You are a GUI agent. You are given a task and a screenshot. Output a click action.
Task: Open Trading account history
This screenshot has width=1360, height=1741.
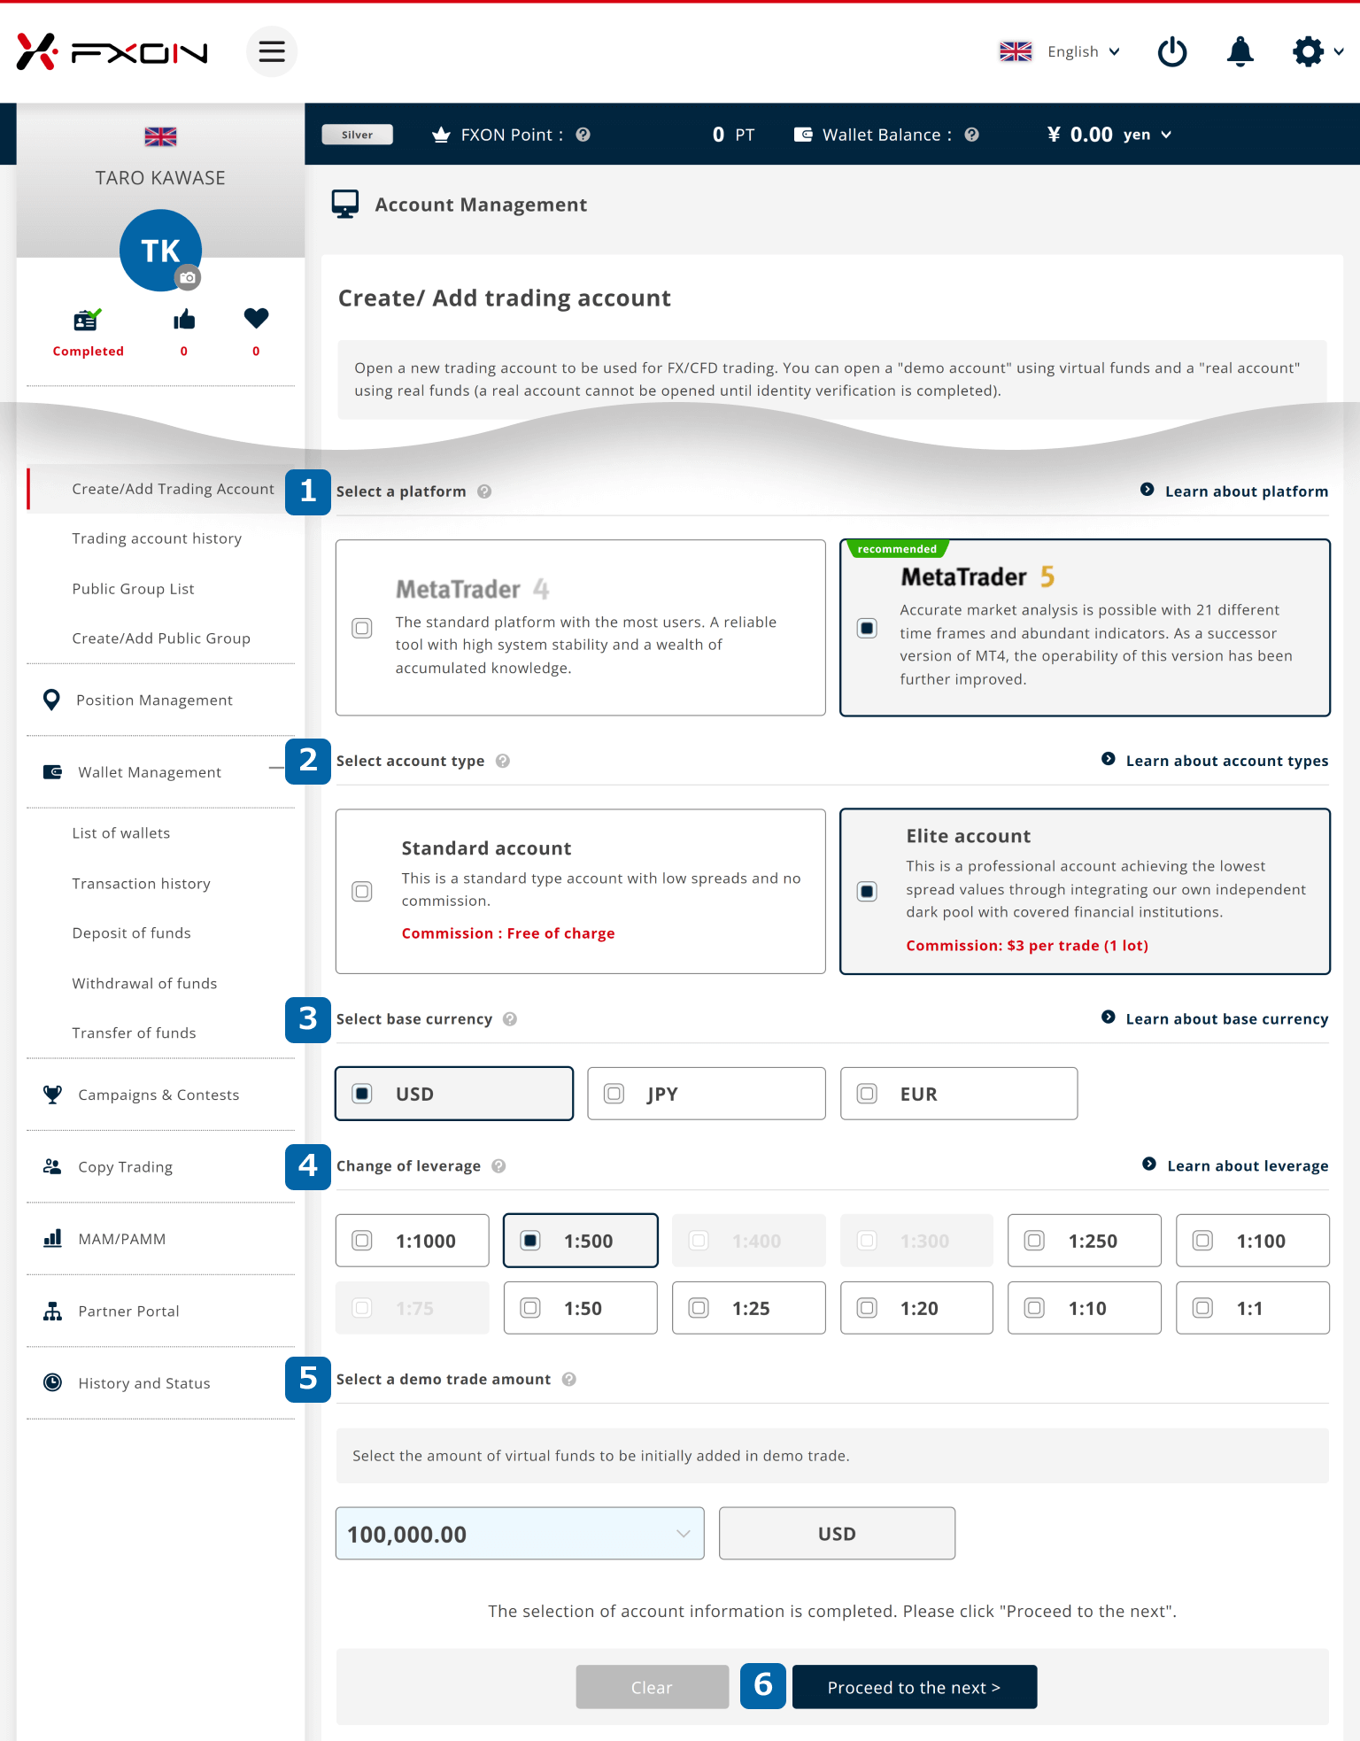(x=157, y=538)
